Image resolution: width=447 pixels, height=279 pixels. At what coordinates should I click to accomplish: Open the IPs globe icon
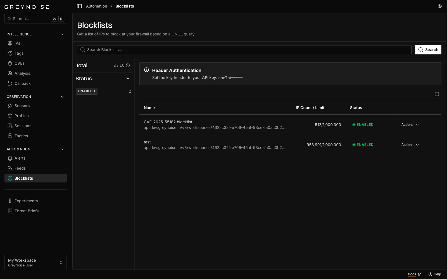point(10,43)
